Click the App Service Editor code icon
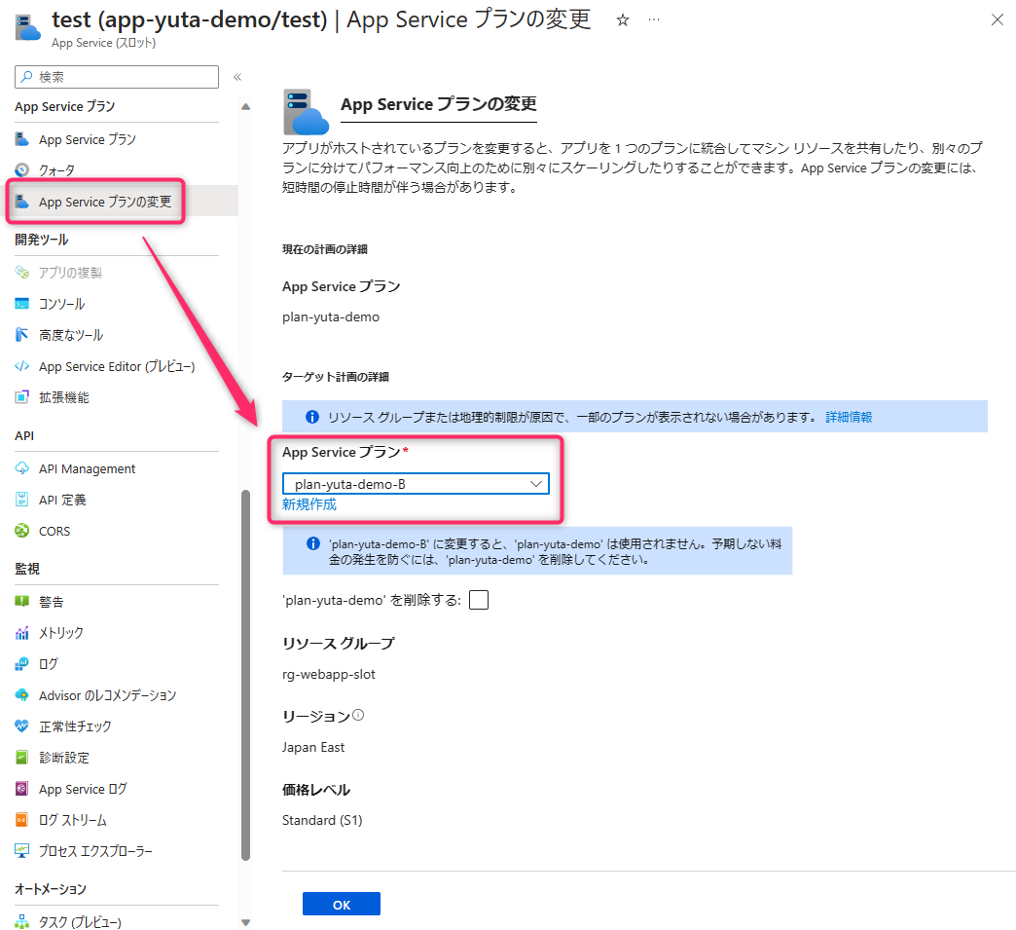The height and width of the screenshot is (930, 1016). pyautogui.click(x=22, y=366)
